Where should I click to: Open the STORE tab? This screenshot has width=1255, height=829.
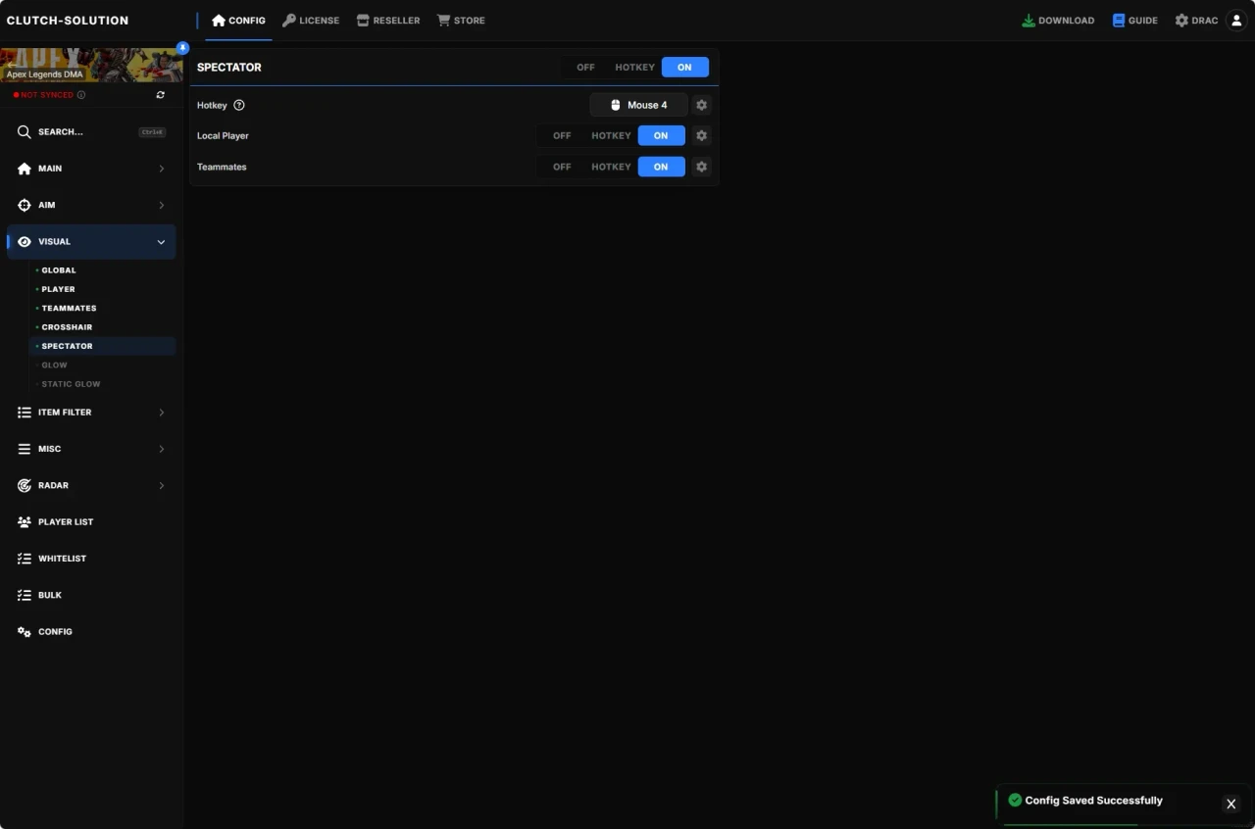461,20
